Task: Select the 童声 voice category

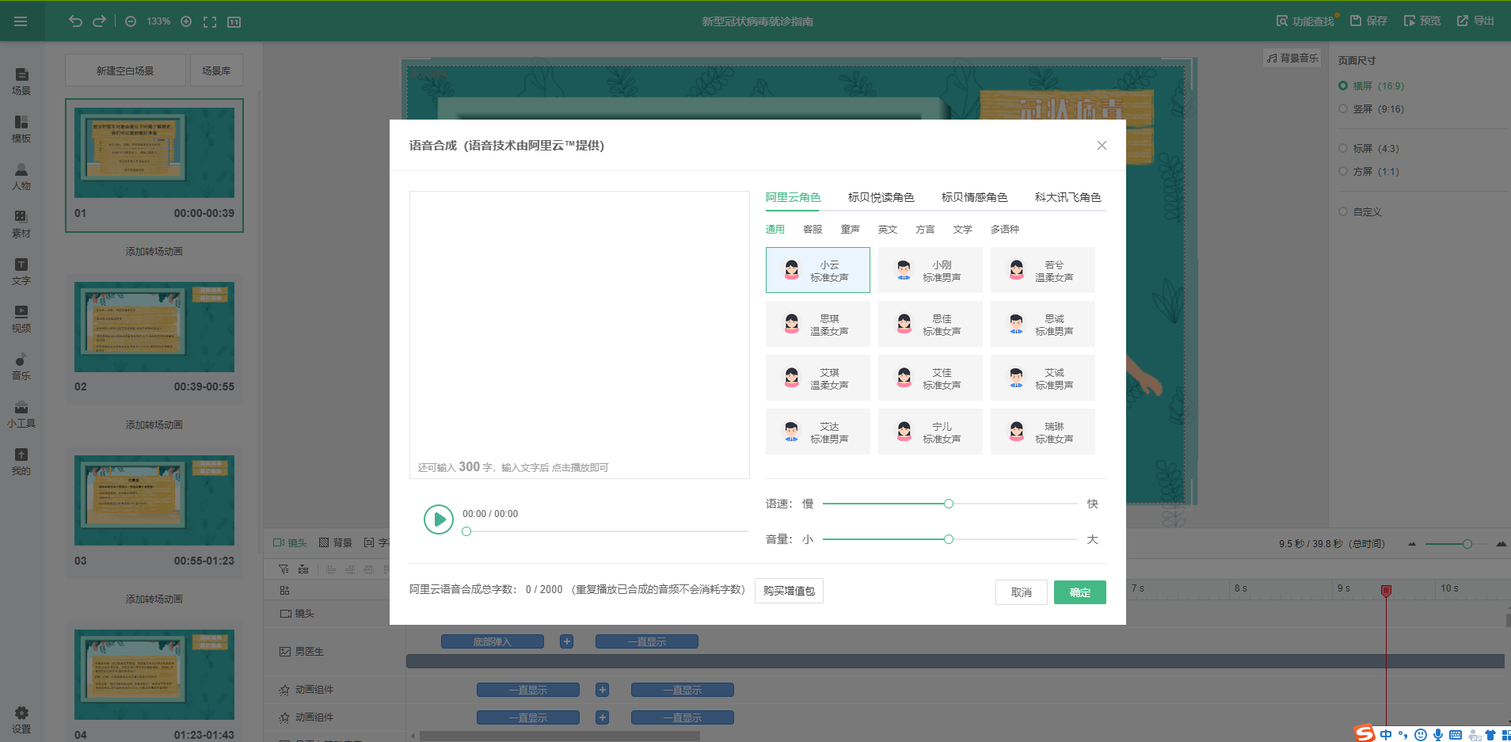Action: 850,229
